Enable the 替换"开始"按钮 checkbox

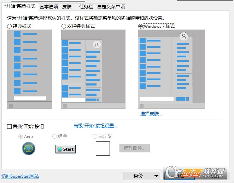(10, 126)
